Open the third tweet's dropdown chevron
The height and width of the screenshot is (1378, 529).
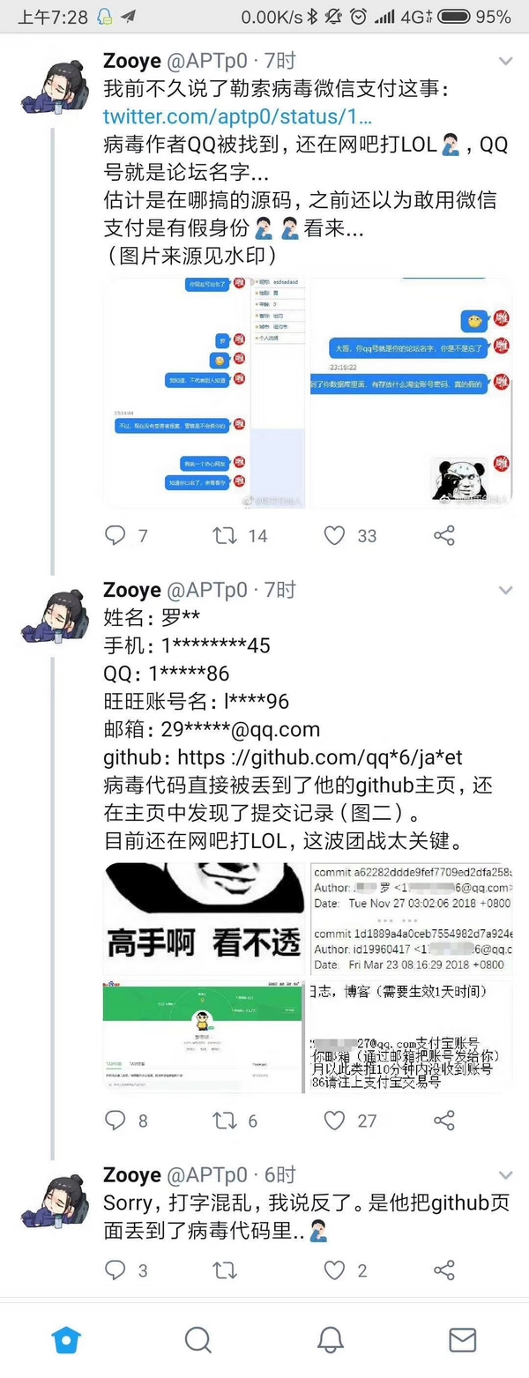point(505,1176)
